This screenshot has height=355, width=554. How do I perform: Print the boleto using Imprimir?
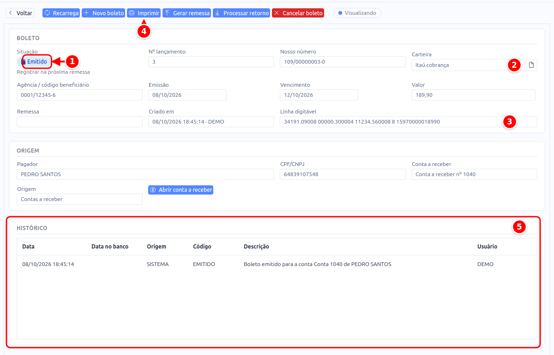click(x=144, y=13)
